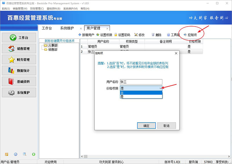Open the 销售管理(W) menu
Viewport: 232px width, 164px height.
tap(20, 9)
